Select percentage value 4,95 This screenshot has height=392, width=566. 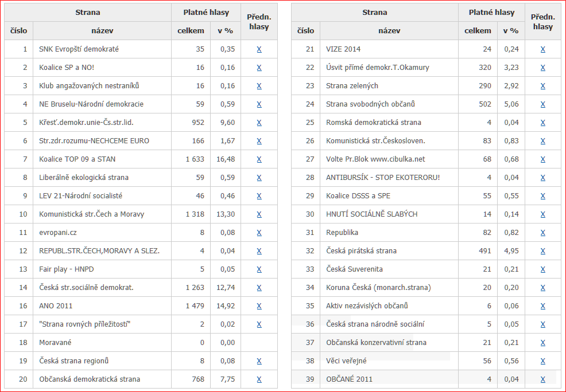[511, 251]
